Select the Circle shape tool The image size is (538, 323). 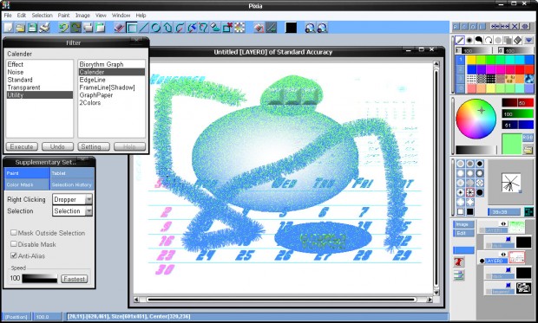tap(155, 28)
